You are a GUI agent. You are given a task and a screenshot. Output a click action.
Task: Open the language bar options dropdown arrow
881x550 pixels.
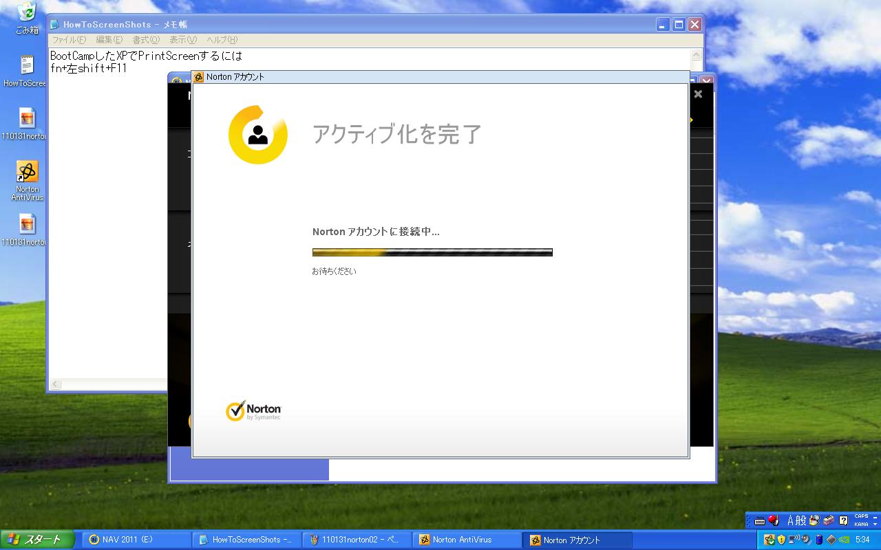click(875, 525)
